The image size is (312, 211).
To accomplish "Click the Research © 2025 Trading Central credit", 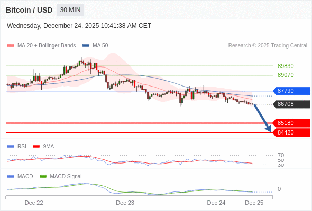I will tap(268, 46).
